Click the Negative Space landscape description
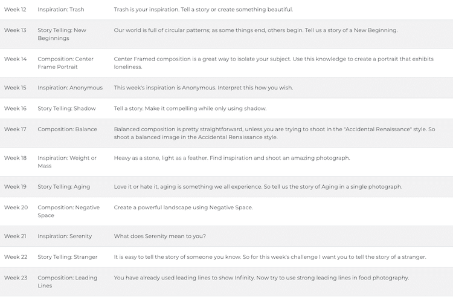Image resolution: width=453 pixels, height=297 pixels. coord(183,207)
